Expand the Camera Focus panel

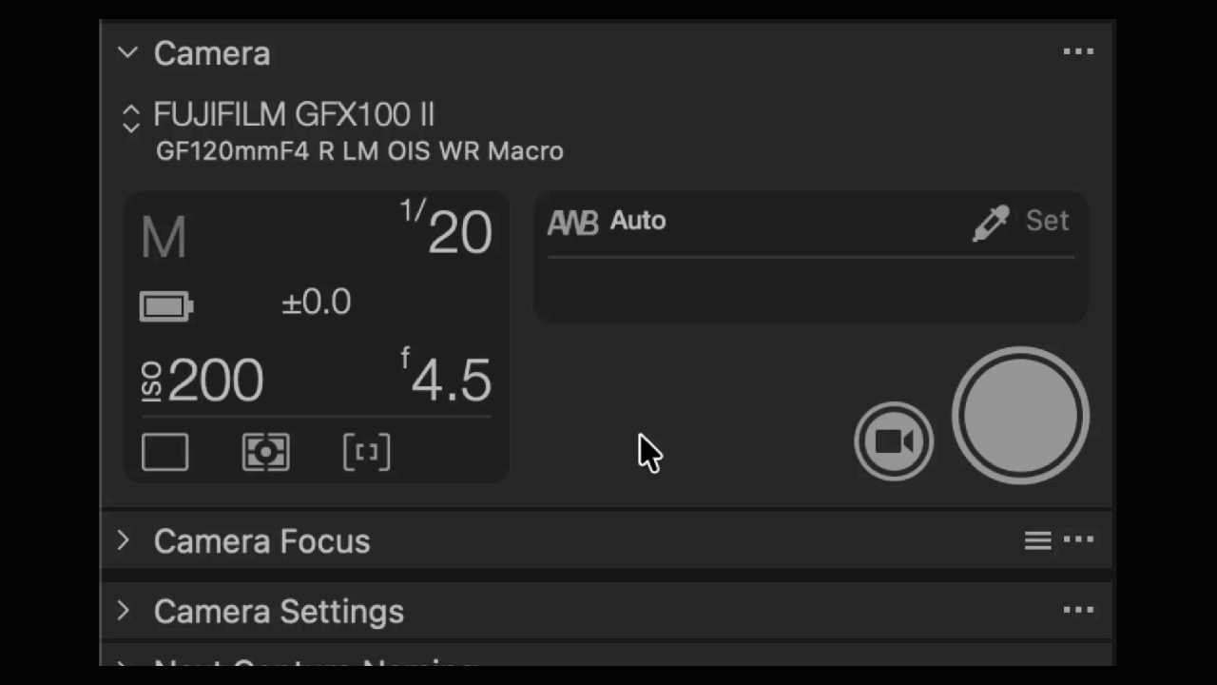(124, 541)
